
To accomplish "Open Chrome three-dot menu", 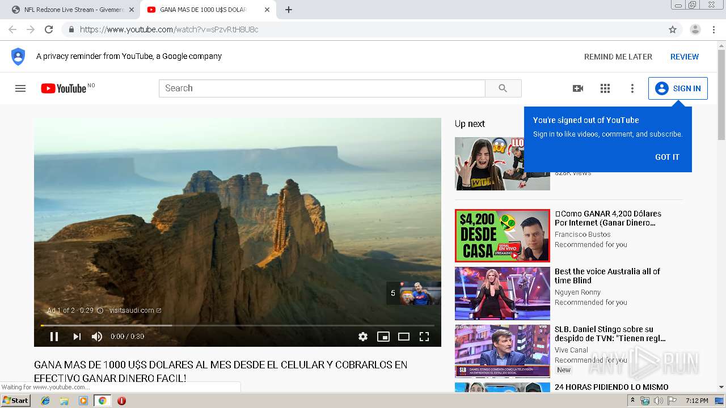I will click(714, 29).
